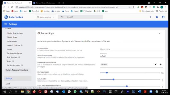Viewport: 170px width, 95px height.
Task: Open the Azure bookmark
Action: tap(65, 11)
